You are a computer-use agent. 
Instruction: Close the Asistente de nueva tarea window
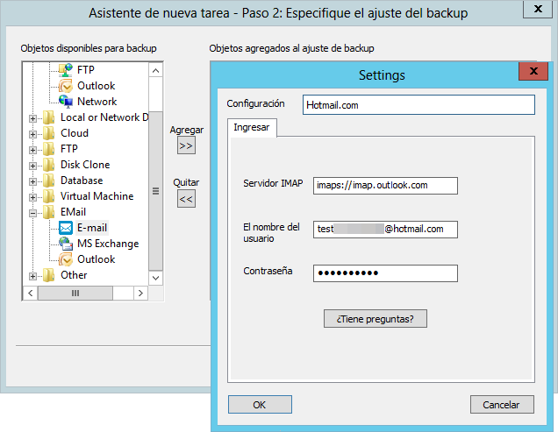(538, 9)
